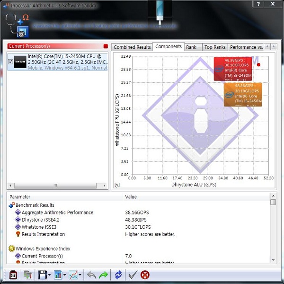Click diamond icon beside Current Processor(s) 7.0
Image resolution: width=284 pixels, height=284 pixels.
[x=18, y=256]
